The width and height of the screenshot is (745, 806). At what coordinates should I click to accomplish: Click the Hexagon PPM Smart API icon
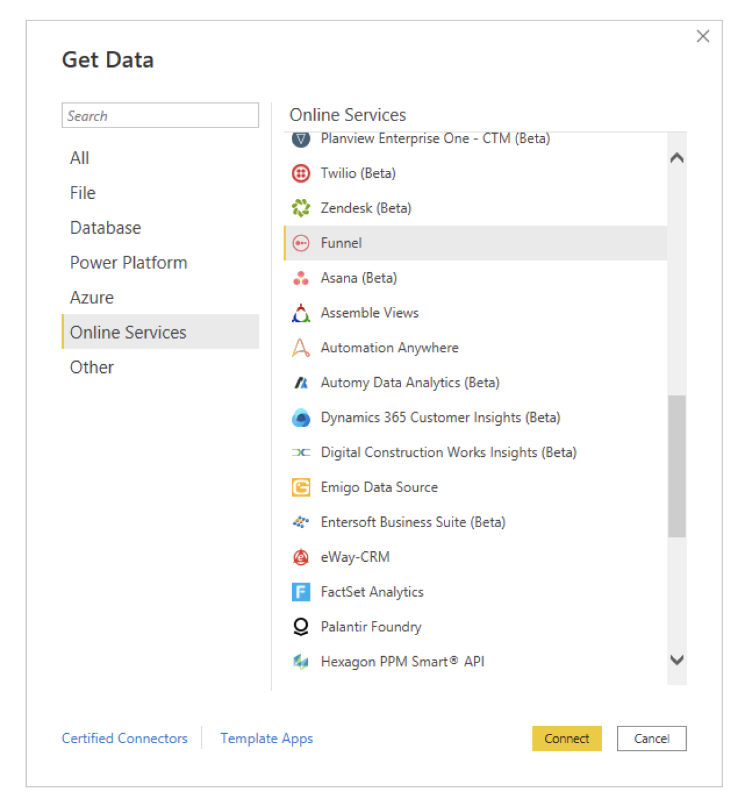coord(300,661)
